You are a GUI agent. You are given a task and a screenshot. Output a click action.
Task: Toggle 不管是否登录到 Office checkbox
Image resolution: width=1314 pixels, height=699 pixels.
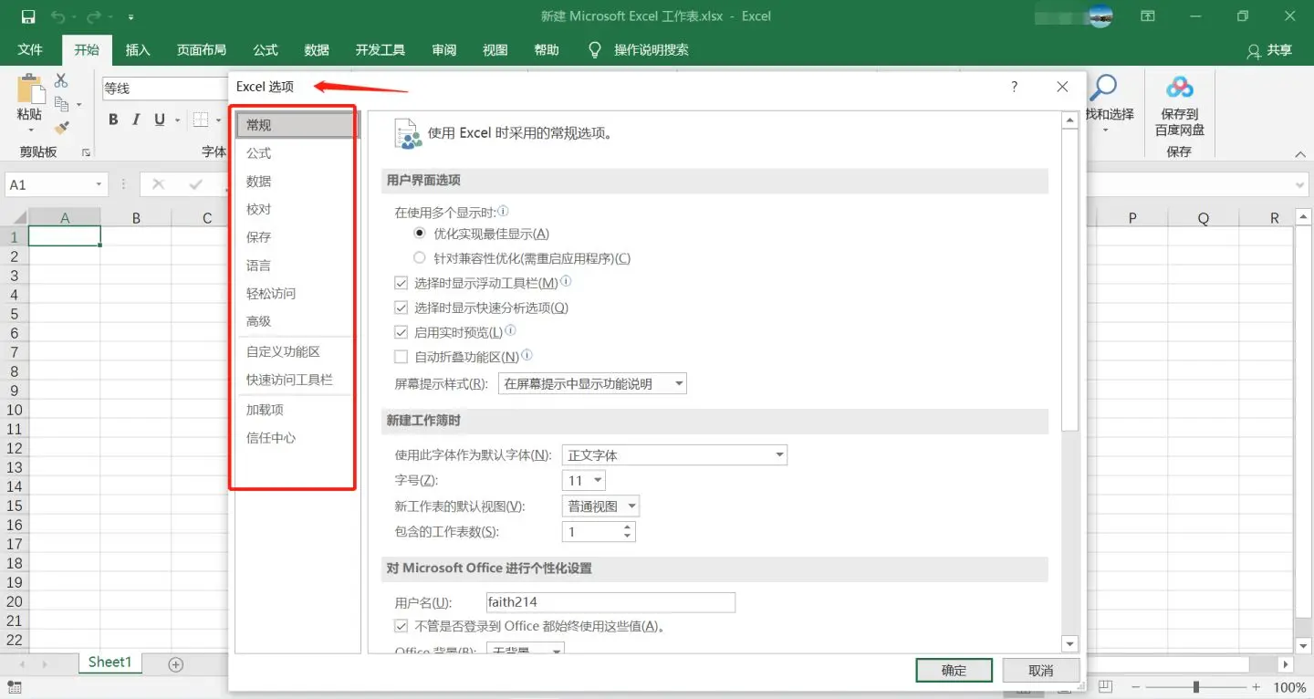pos(401,626)
